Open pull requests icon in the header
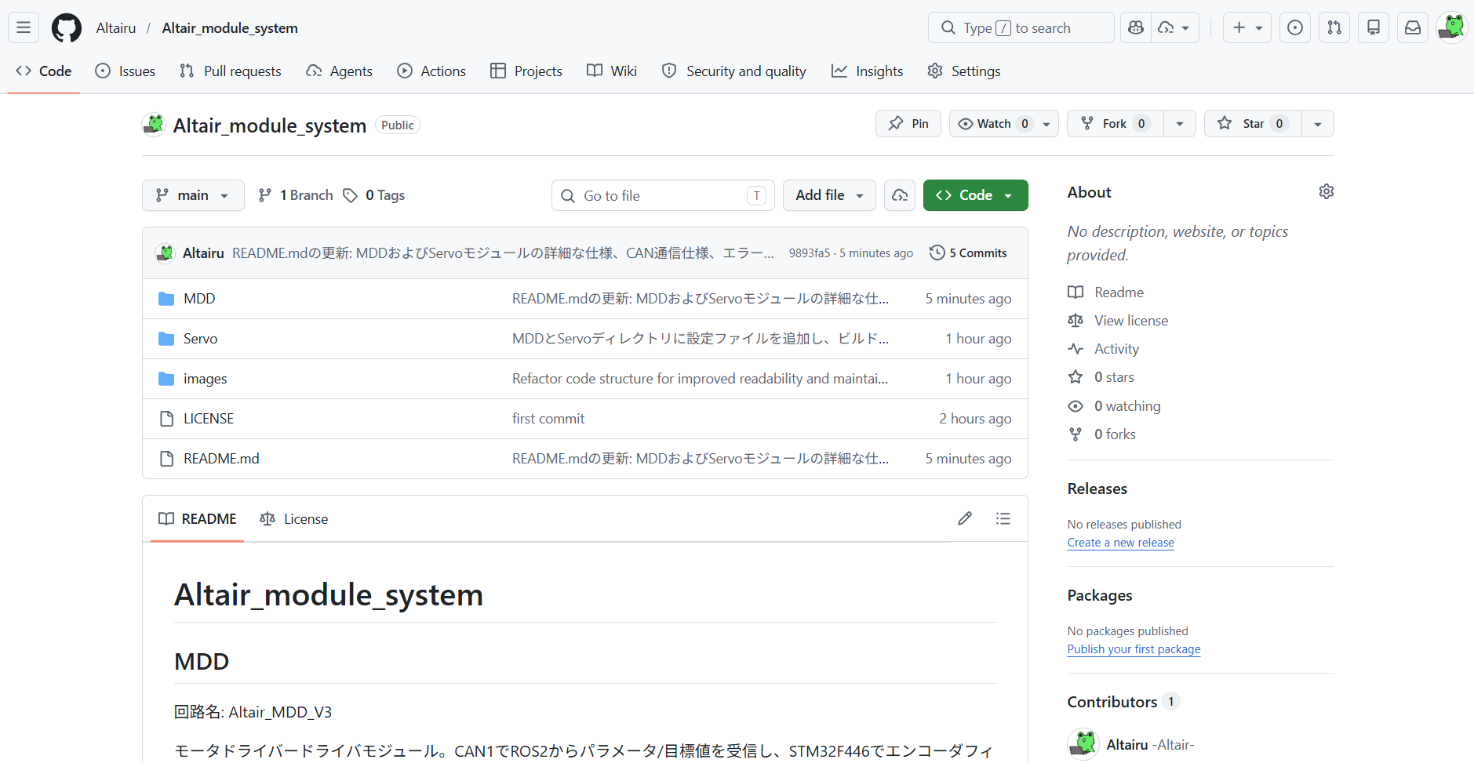 tap(1334, 27)
